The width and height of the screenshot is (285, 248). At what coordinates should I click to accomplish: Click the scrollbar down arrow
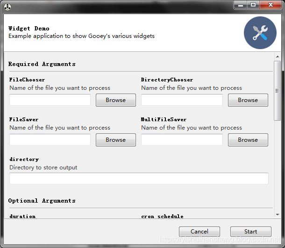click(278, 214)
